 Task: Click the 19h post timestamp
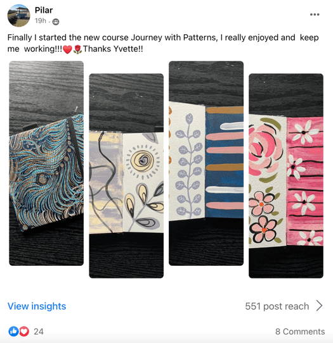coord(41,21)
